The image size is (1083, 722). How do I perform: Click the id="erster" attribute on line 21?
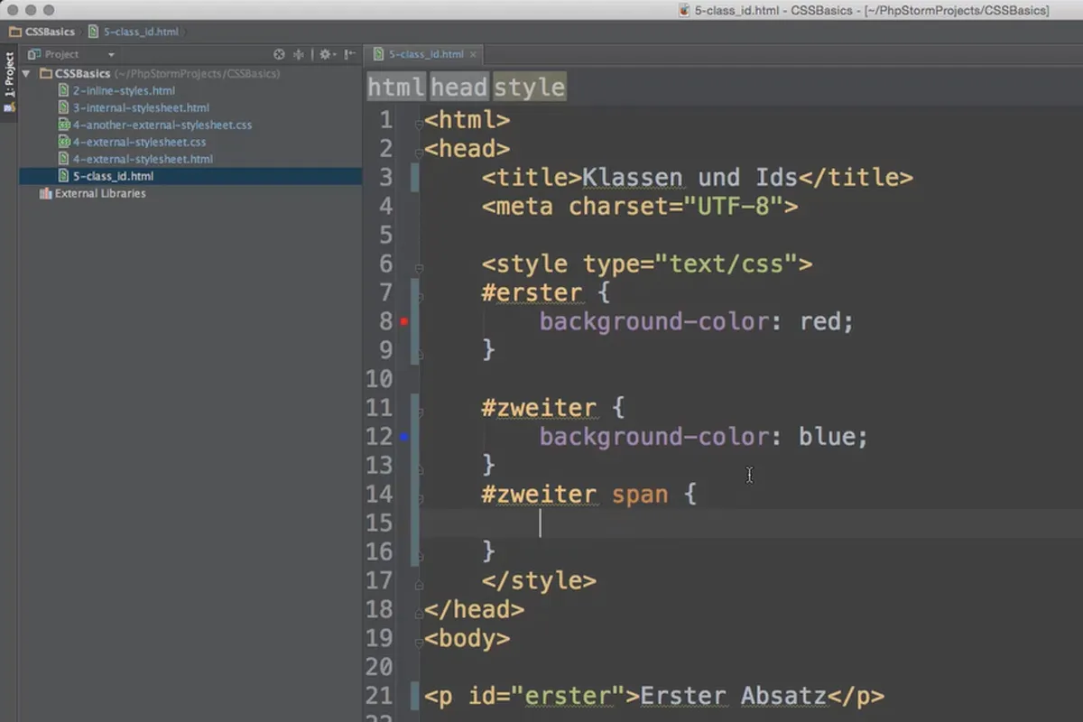546,697
